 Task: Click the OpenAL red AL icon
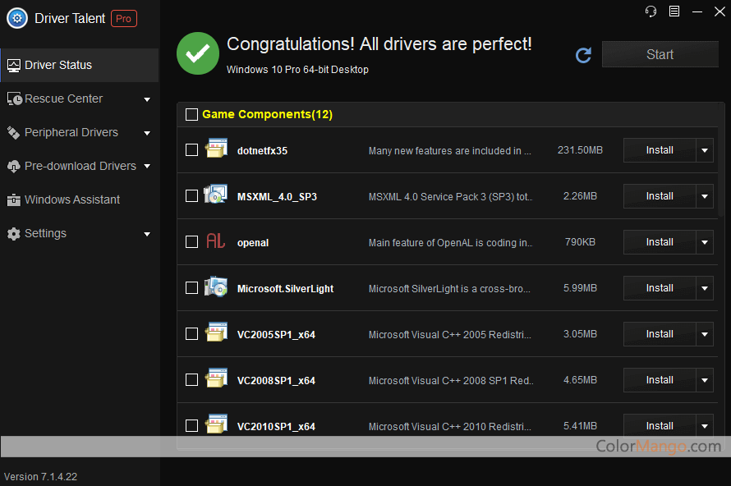(x=215, y=242)
